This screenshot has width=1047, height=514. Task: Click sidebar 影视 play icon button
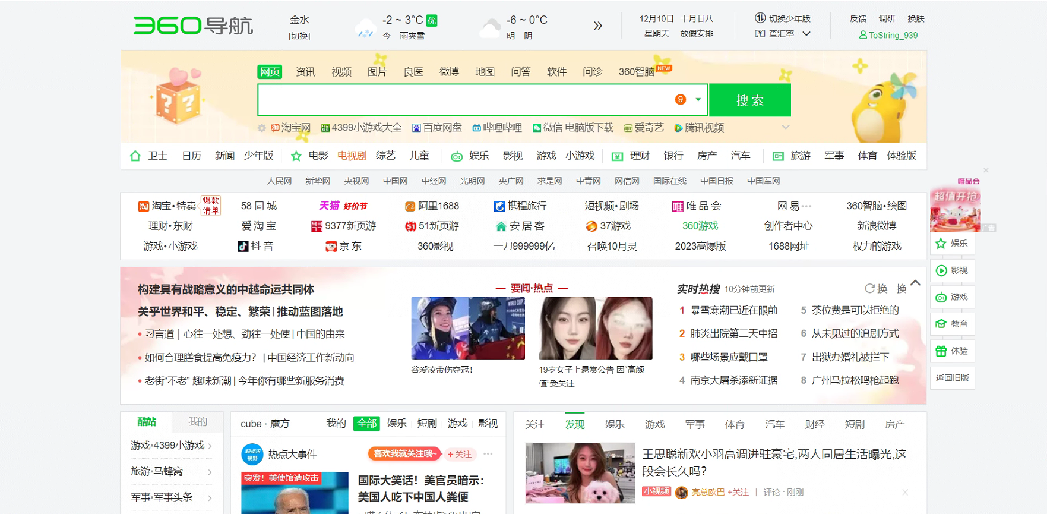pos(952,270)
